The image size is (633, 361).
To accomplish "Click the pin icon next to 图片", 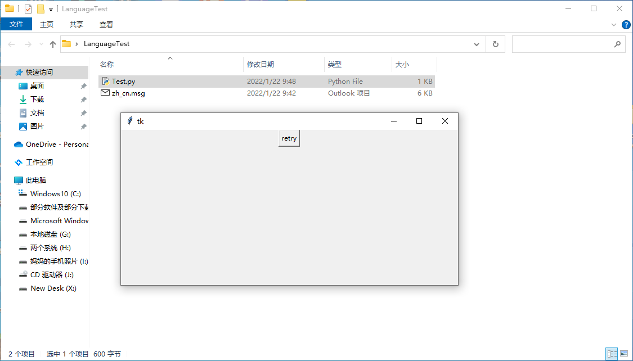I will (x=84, y=127).
